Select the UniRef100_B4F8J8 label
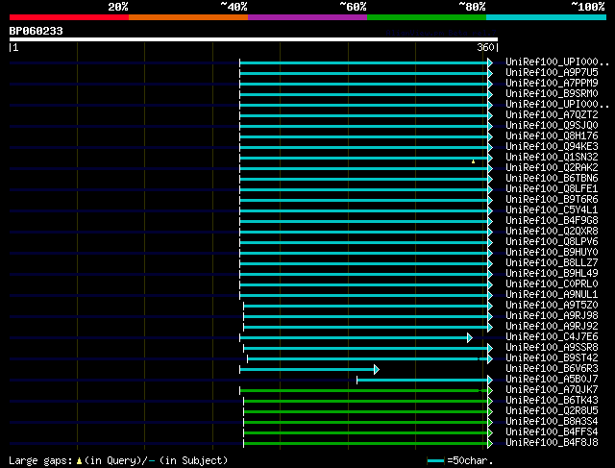The height and width of the screenshot is (468, 615). (552, 443)
